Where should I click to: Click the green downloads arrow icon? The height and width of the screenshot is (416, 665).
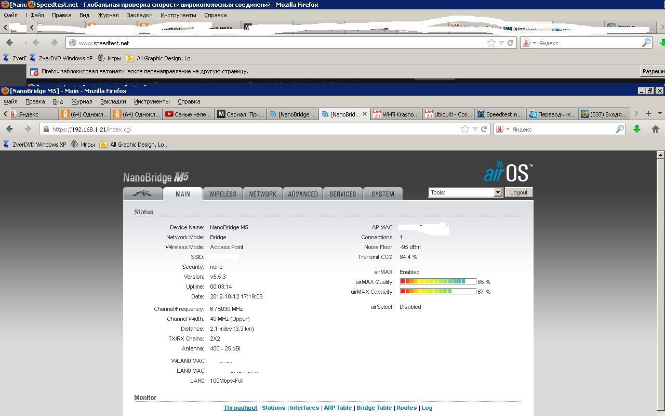click(636, 129)
